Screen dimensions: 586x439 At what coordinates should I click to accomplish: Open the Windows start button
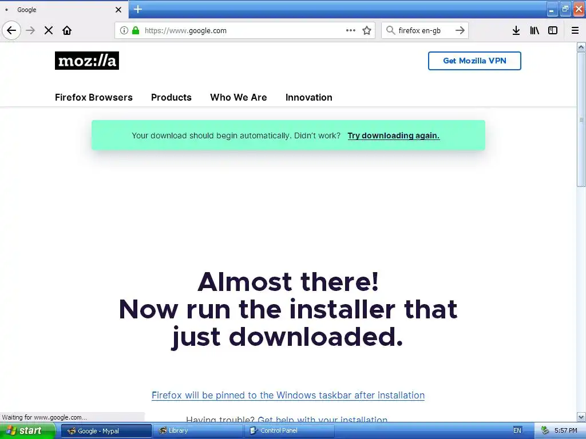(27, 430)
